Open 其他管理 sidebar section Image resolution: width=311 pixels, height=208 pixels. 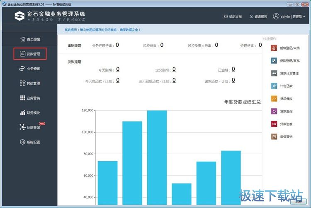pos(30,83)
